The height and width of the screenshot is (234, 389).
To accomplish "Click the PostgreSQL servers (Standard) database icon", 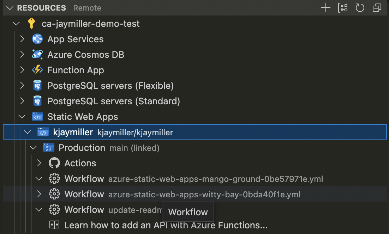I will point(37,101).
